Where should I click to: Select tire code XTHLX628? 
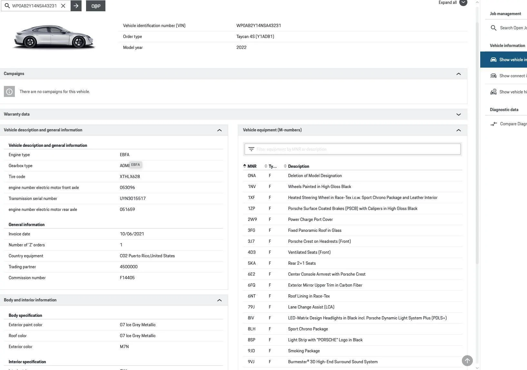[130, 177]
